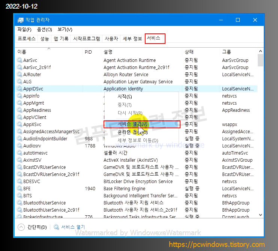Click the gear icon beside Audiosrv
This screenshot has width=278, height=251.
(20, 146)
